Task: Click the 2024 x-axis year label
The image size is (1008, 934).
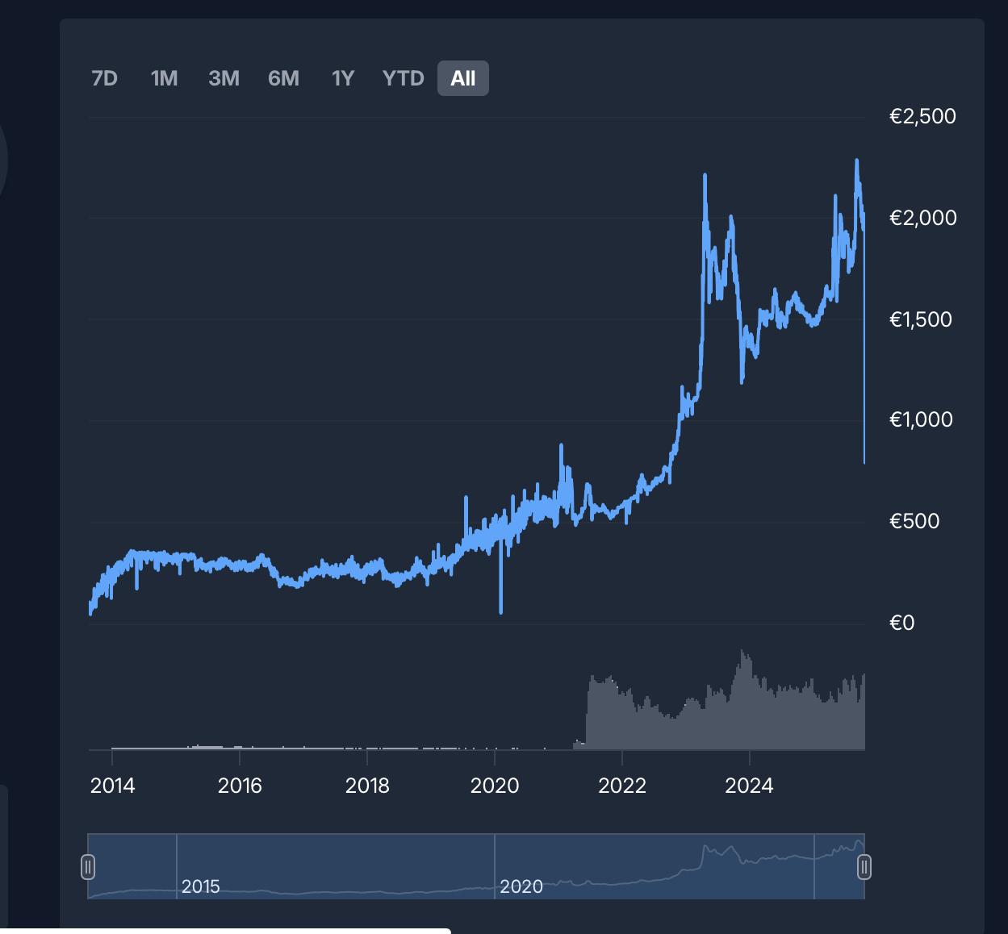Action: tap(749, 786)
